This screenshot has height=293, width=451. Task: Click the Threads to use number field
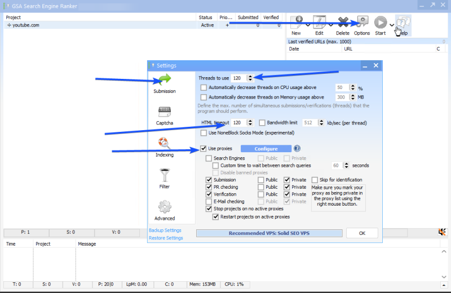click(x=238, y=78)
